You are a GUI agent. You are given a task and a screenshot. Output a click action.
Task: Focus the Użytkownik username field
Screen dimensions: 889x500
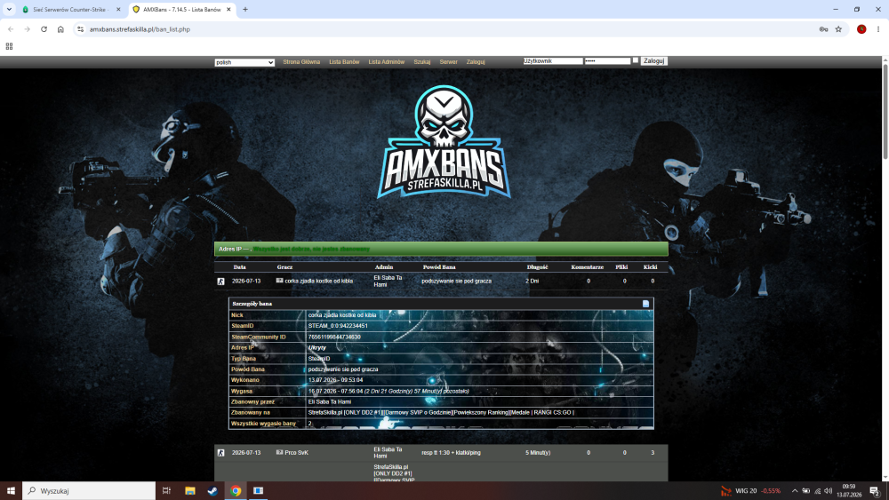553,60
